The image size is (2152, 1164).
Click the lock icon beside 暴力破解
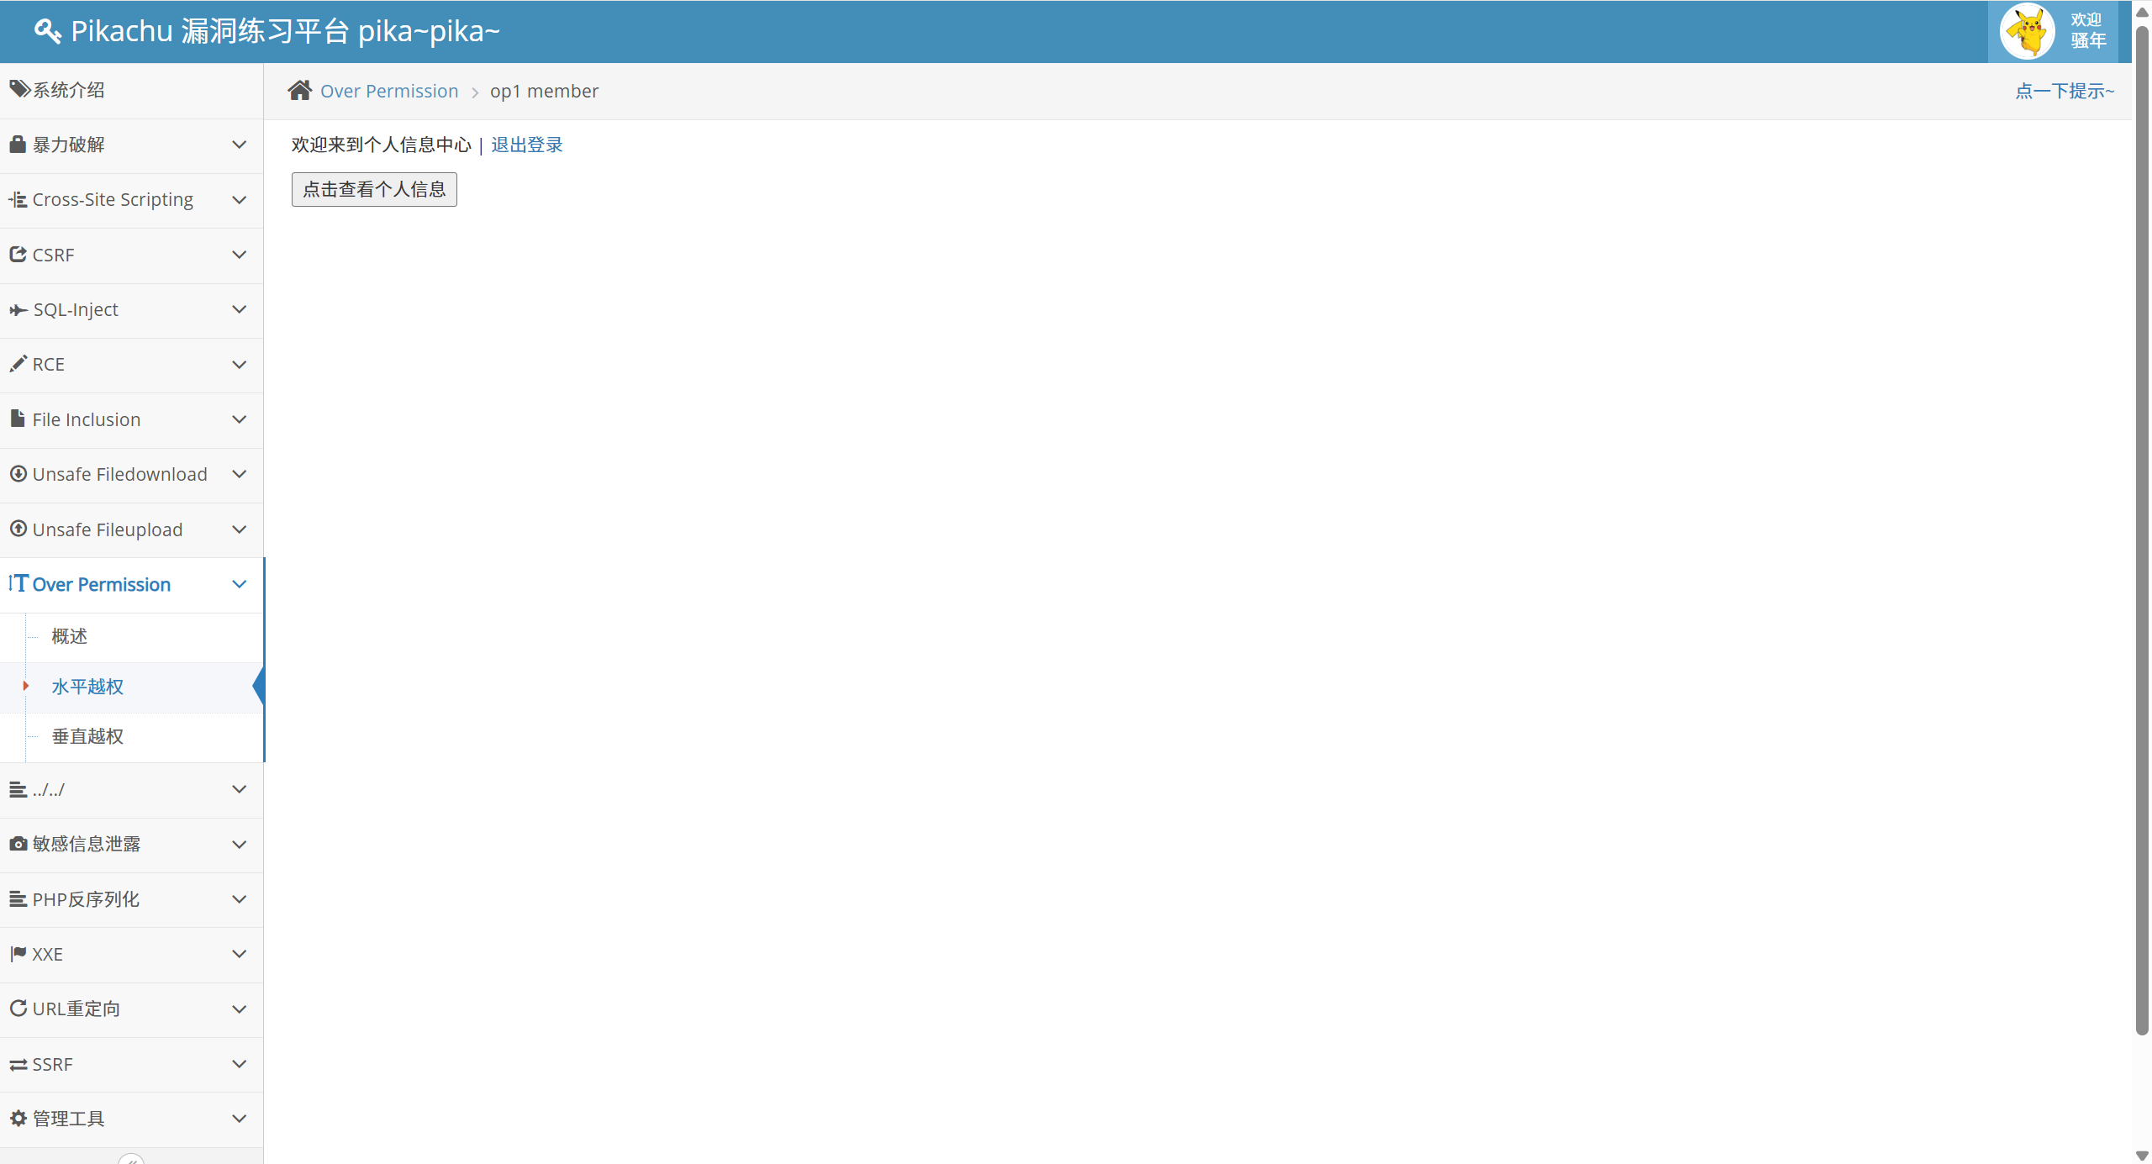[x=18, y=145]
